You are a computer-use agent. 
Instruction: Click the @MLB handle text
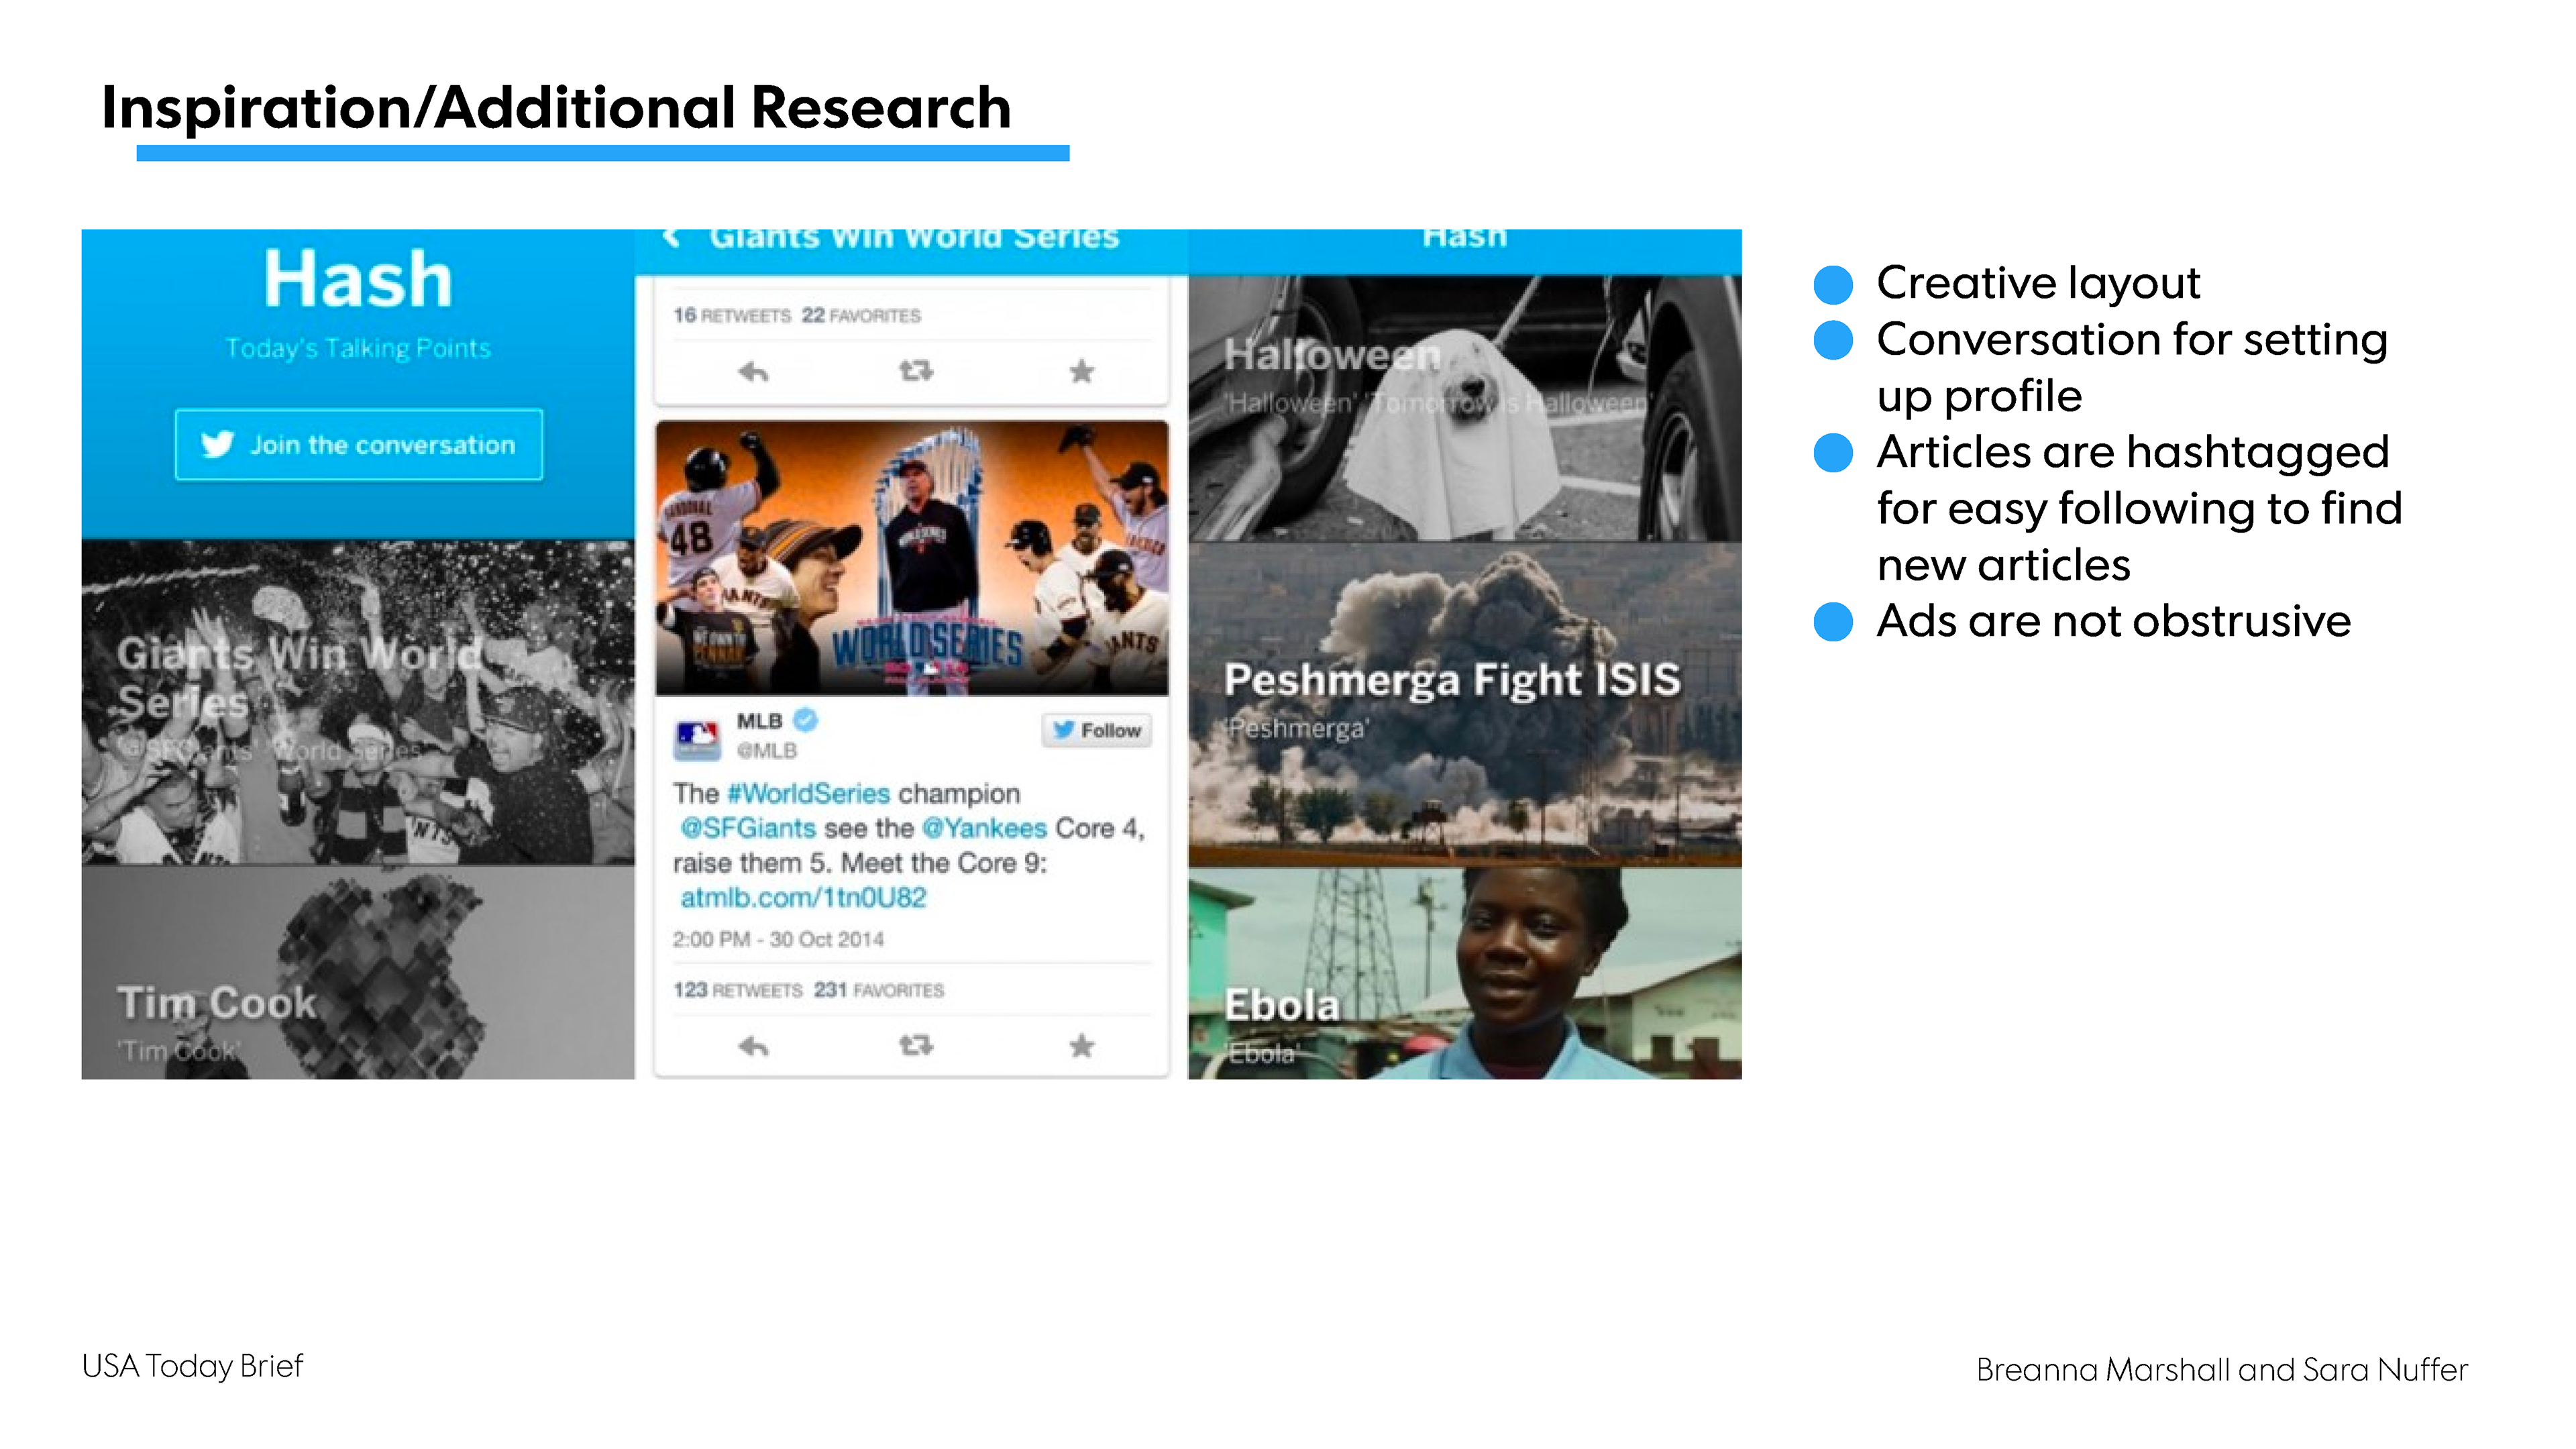pos(767,750)
